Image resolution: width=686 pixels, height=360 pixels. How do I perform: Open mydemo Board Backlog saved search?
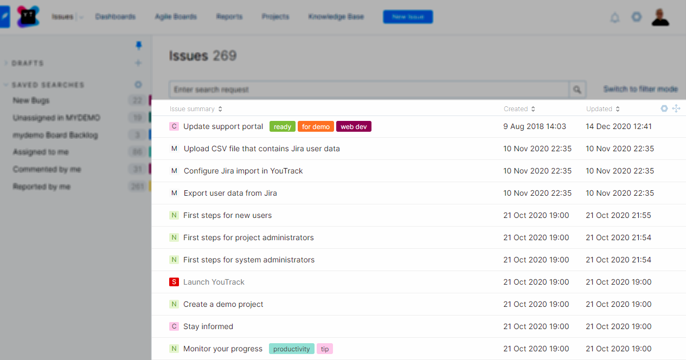55,135
